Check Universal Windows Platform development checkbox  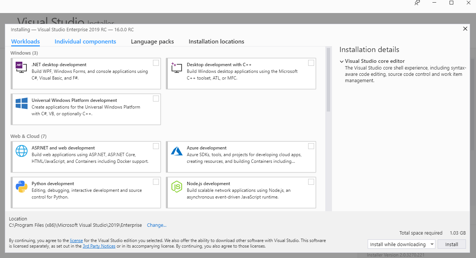(156, 99)
